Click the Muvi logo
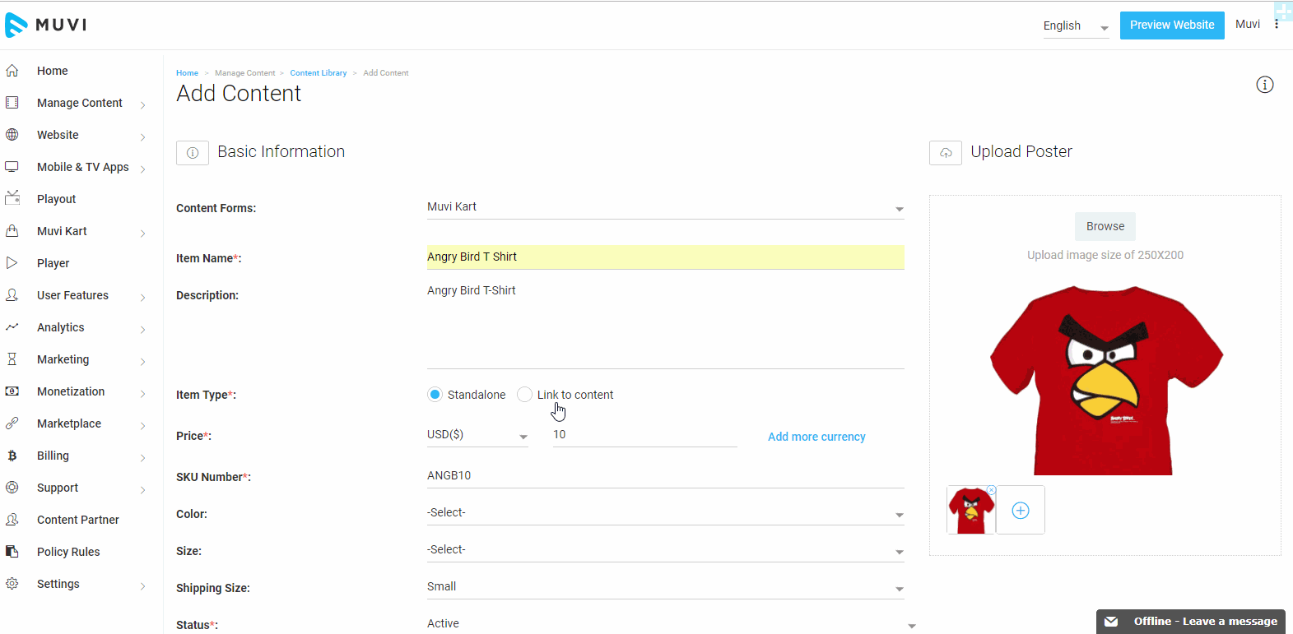This screenshot has width=1293, height=634. click(x=45, y=25)
